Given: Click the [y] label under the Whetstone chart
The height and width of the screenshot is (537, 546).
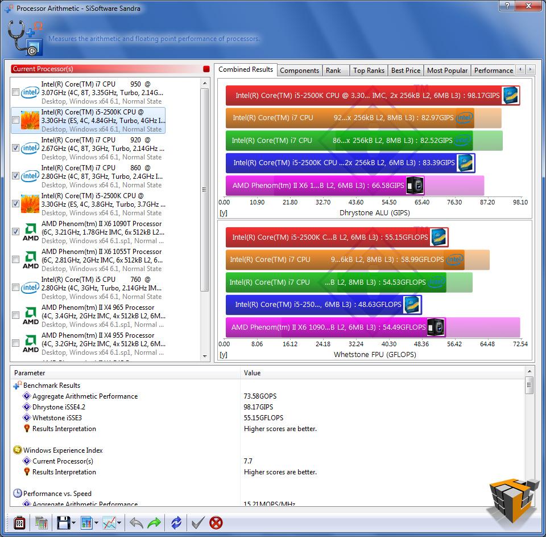Looking at the screenshot, I should pos(224,355).
